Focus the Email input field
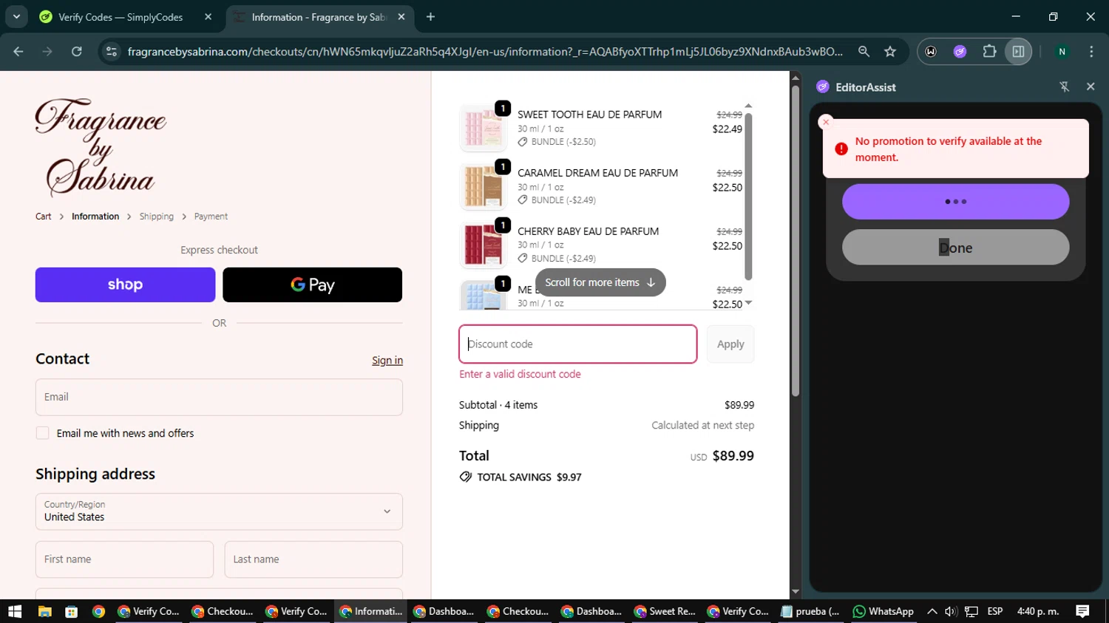Viewport: 1109px width, 623px height. [219, 397]
